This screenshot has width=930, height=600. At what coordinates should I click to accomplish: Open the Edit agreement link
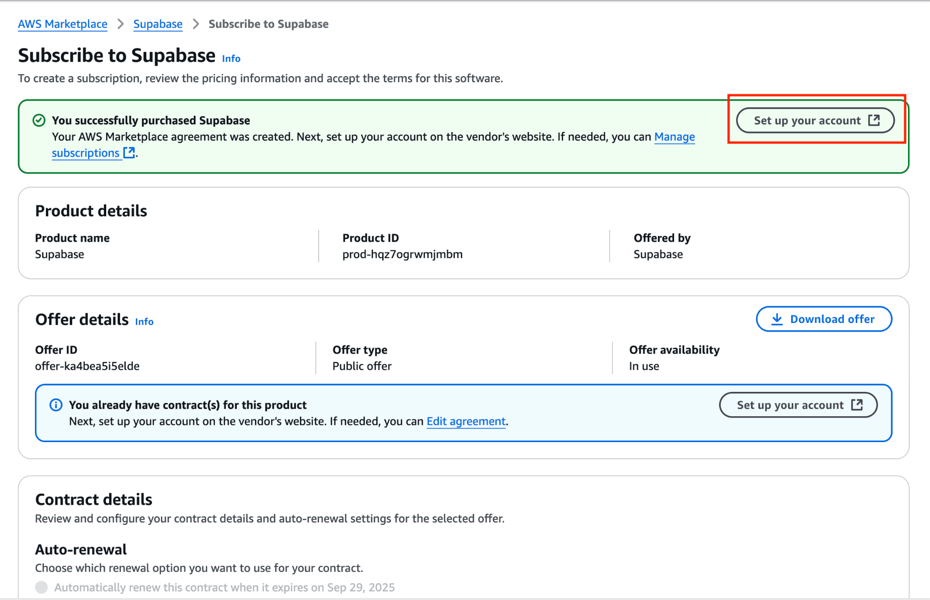(466, 422)
